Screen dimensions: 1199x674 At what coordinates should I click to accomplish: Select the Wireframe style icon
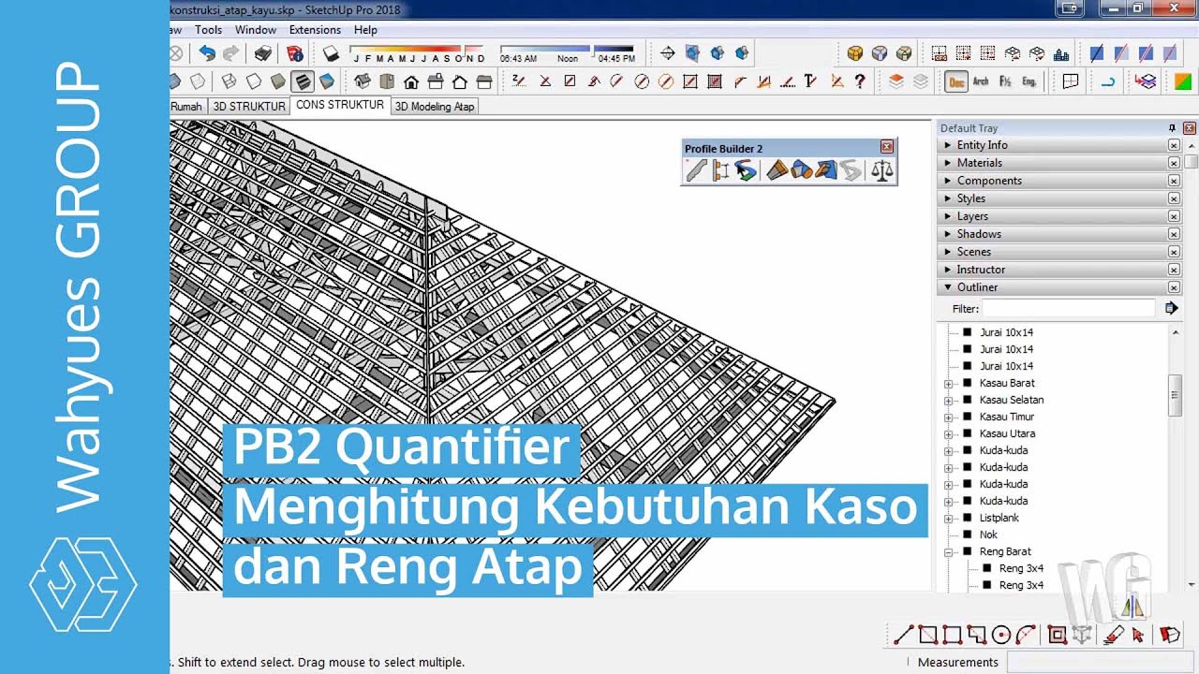point(229,81)
